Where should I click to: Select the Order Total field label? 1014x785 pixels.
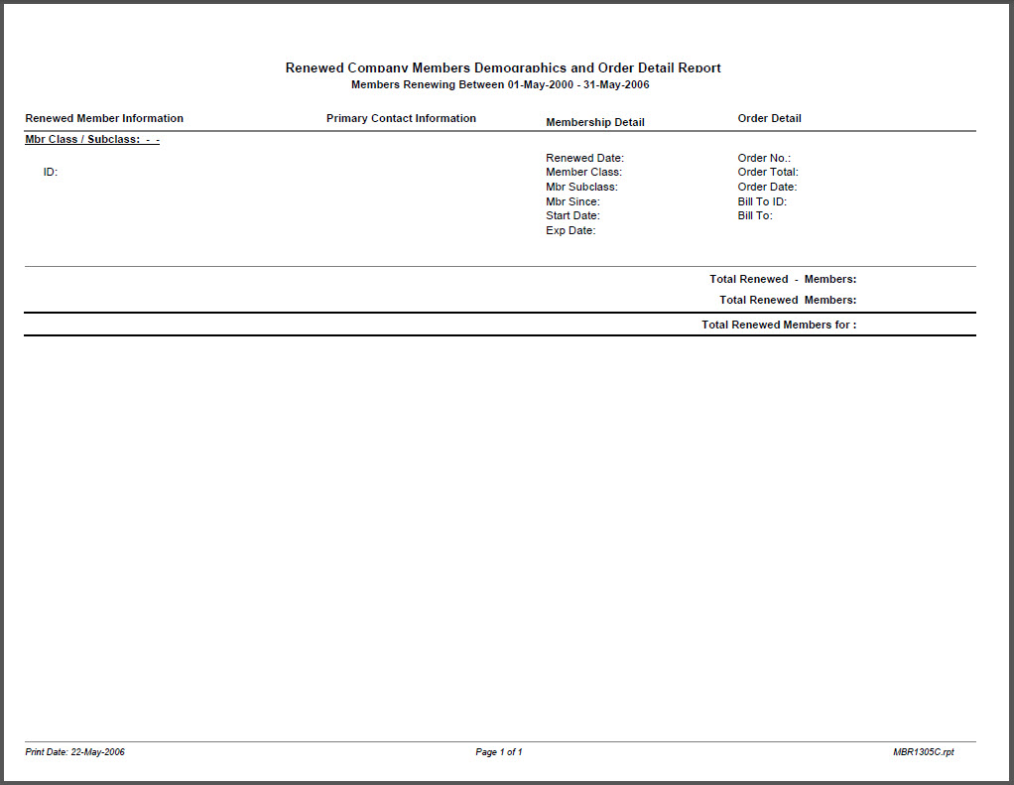click(x=767, y=172)
